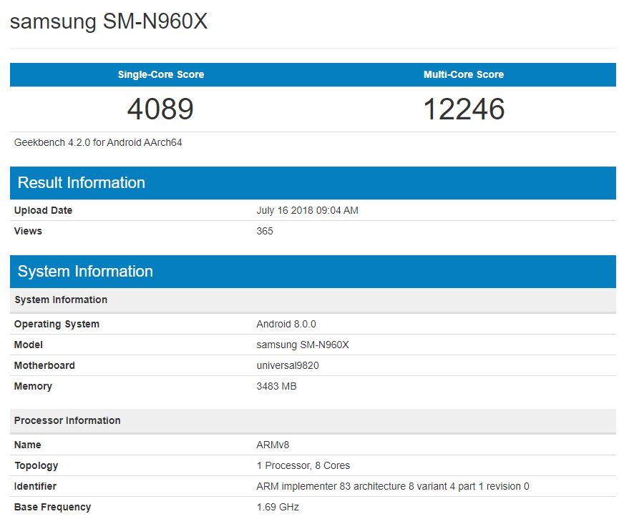Select the Operating System row

coord(57,324)
